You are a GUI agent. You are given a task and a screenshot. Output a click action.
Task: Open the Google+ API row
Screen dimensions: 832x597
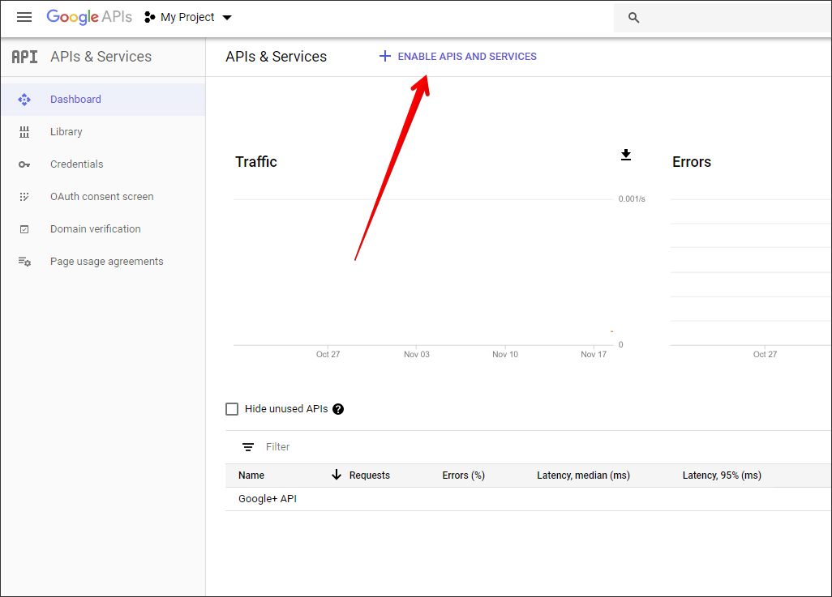click(528, 499)
